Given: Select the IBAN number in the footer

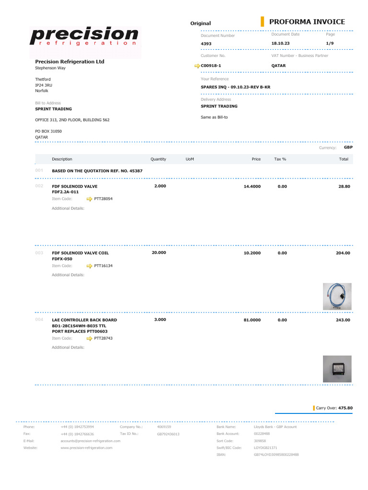Looking at the screenshot, I should [x=276, y=455].
